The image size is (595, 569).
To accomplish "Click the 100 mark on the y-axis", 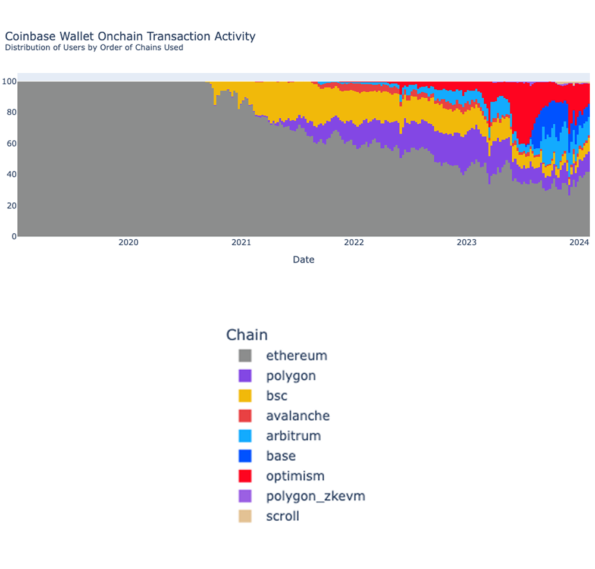I will pos(9,82).
